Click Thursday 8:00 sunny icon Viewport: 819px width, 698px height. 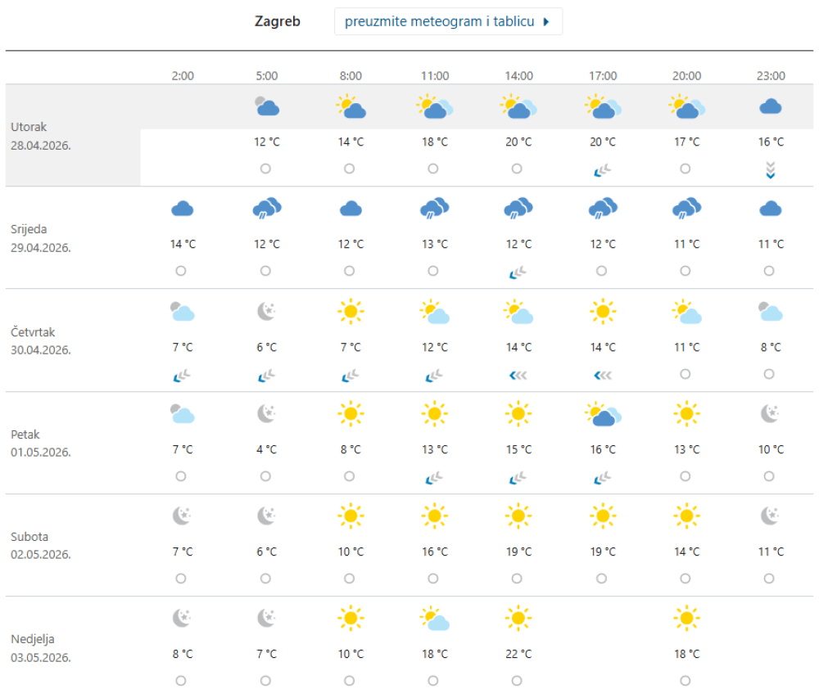coord(351,312)
